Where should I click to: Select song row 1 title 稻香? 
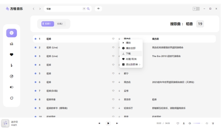pos(49,39)
